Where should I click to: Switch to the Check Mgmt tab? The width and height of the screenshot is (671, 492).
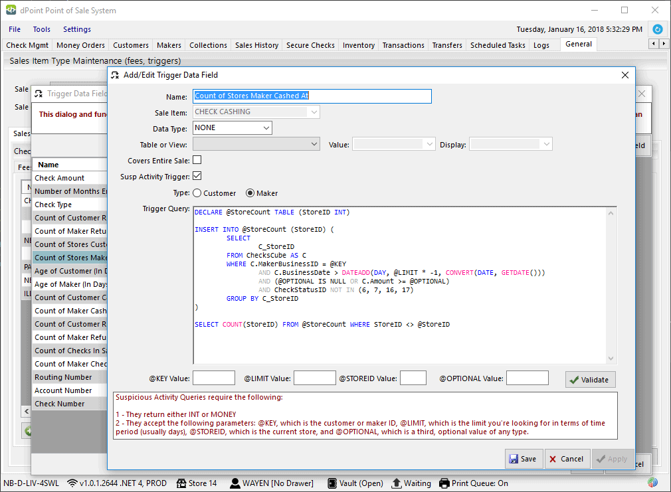point(27,45)
